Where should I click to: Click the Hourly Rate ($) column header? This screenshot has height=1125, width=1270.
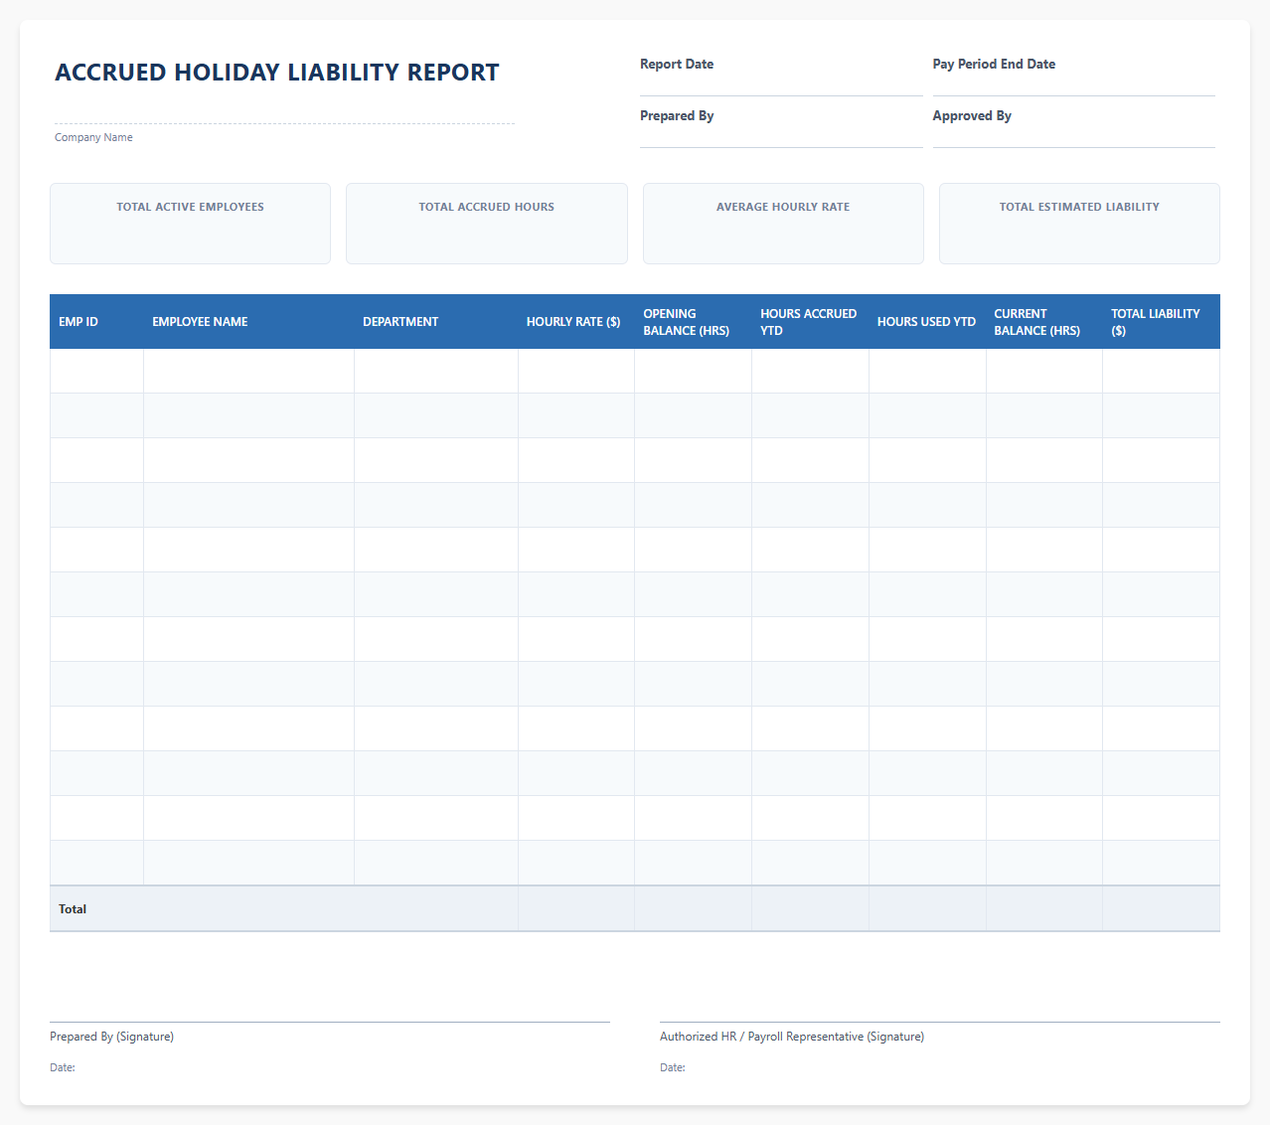point(576,322)
